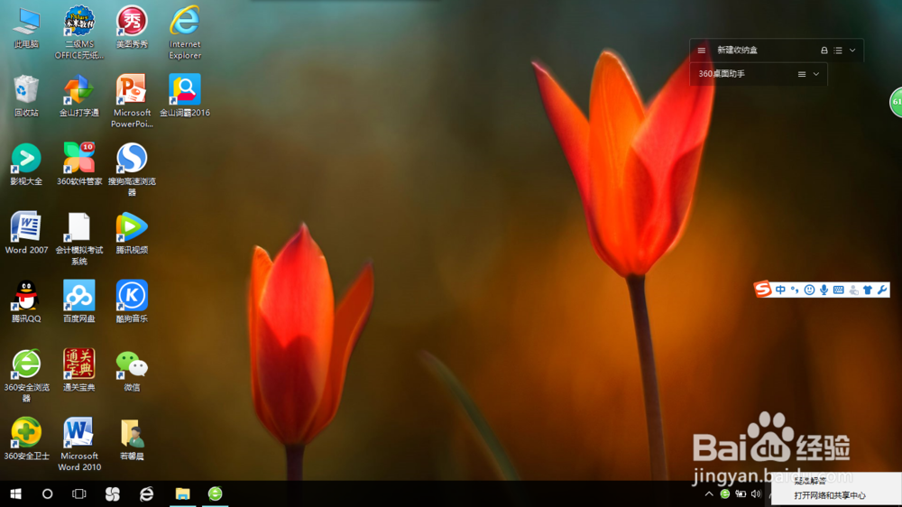Open the 此电脑 (This PC) desktop icon
Screen dimensions: 902x507
pos(26,28)
